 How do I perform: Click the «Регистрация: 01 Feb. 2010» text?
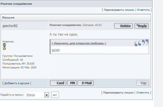(20, 68)
